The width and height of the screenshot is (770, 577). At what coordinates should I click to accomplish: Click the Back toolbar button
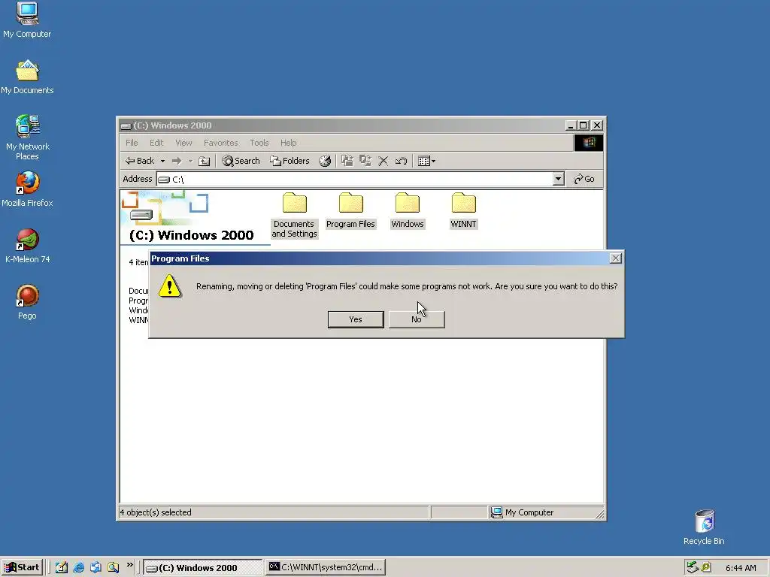click(140, 161)
